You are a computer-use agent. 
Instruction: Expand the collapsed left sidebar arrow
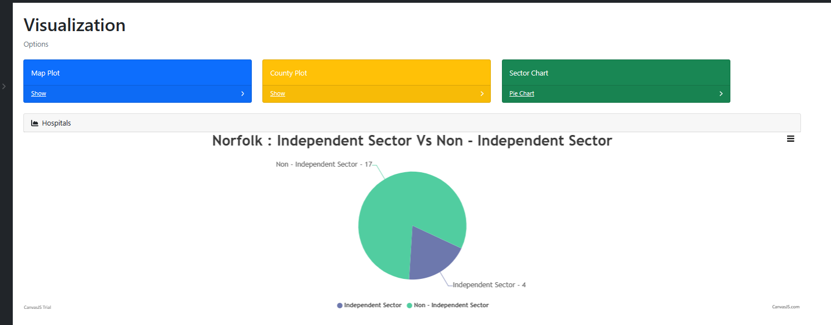click(x=4, y=86)
